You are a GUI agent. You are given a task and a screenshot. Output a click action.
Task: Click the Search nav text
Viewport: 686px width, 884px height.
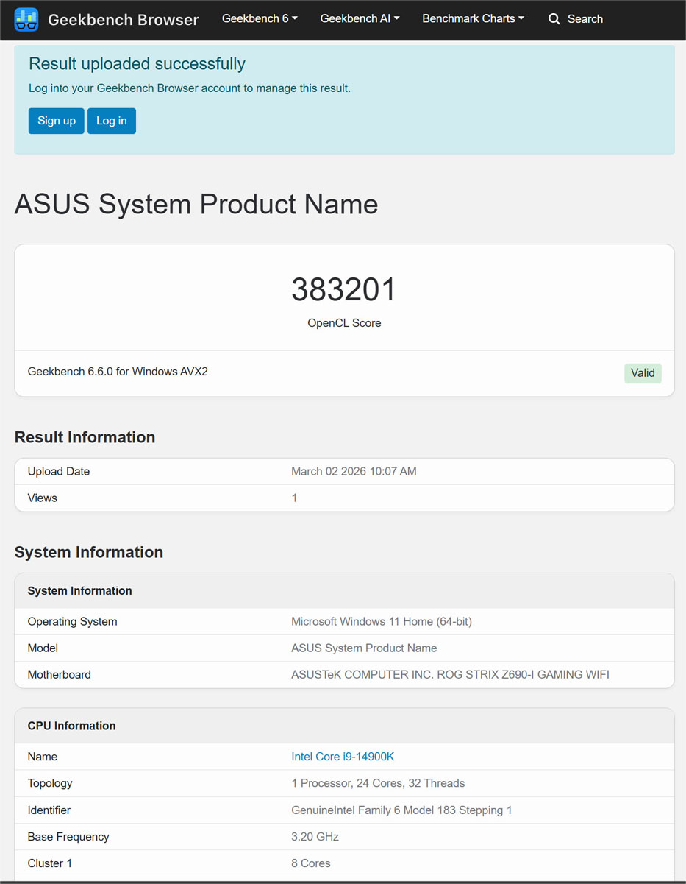(585, 19)
